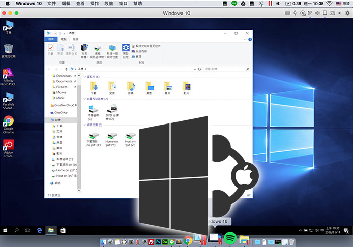Click 內容 (Properties) ribbon icon
Image resolution: width=353 pixels, height=247 pixels.
pos(50,48)
